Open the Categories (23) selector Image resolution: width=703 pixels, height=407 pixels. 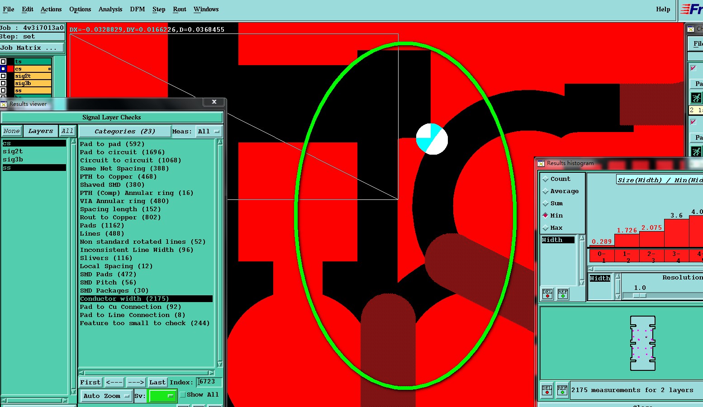[125, 132]
